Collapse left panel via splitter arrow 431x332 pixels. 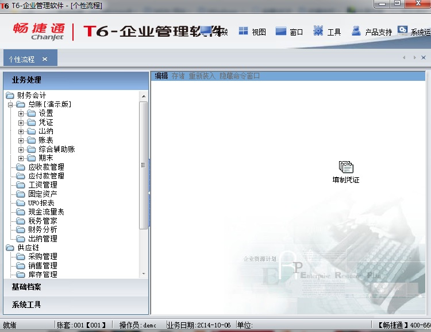pyautogui.click(x=149, y=193)
